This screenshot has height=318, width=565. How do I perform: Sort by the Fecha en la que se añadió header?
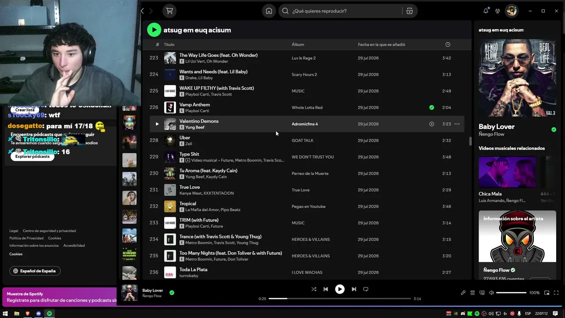point(381,45)
